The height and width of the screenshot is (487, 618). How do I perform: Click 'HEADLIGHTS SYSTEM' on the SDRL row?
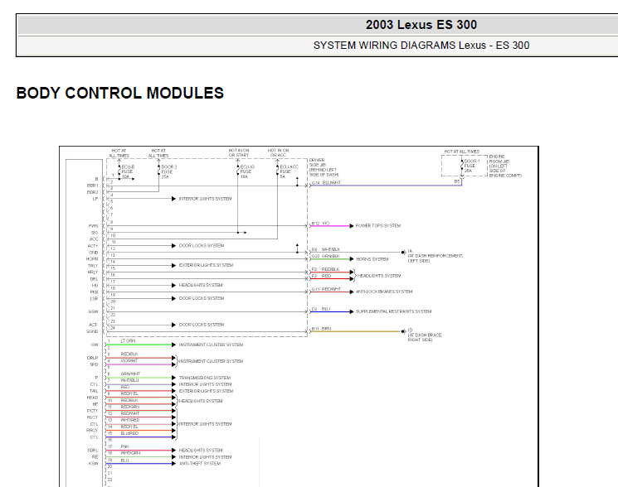[x=201, y=451]
